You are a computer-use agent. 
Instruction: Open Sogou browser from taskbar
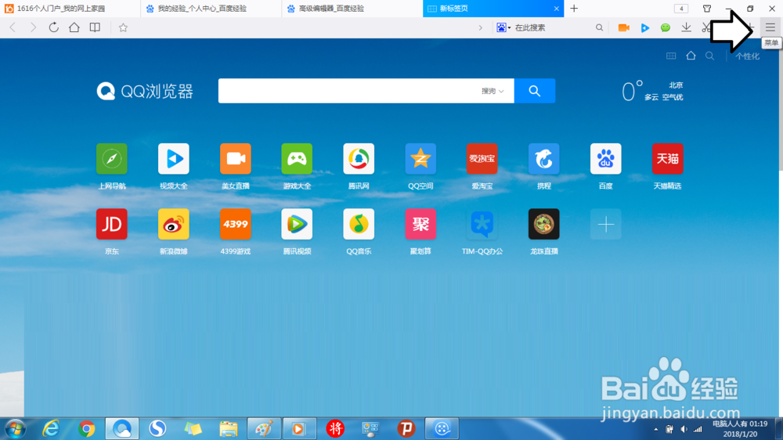coord(157,428)
